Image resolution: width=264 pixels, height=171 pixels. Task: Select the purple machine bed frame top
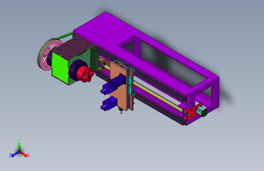108,32
